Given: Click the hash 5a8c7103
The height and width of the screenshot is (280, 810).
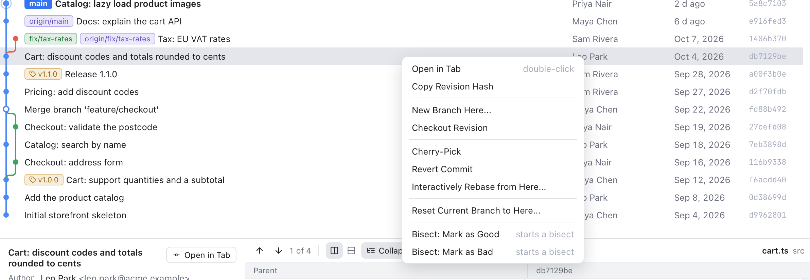Looking at the screenshot, I should point(767,4).
